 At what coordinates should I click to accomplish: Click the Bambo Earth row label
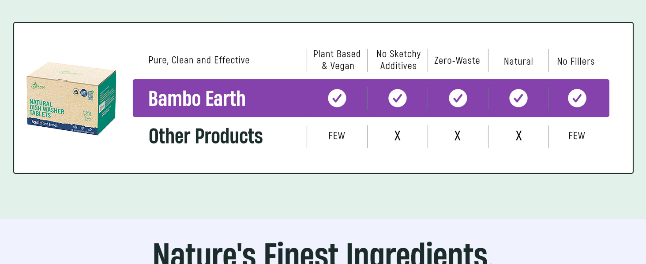[x=197, y=99]
